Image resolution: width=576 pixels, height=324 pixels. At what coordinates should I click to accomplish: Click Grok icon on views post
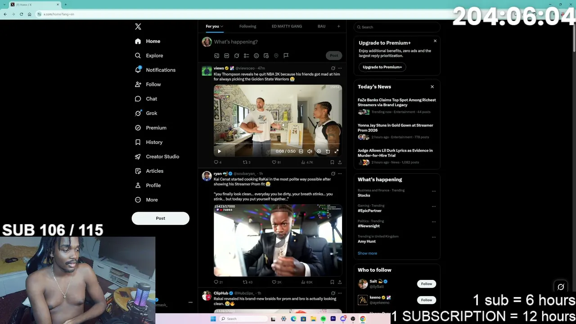coord(333,68)
